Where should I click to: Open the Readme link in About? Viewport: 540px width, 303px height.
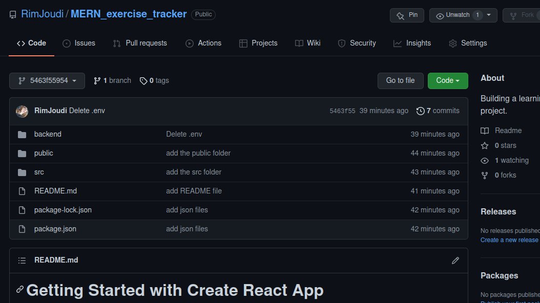(501, 131)
